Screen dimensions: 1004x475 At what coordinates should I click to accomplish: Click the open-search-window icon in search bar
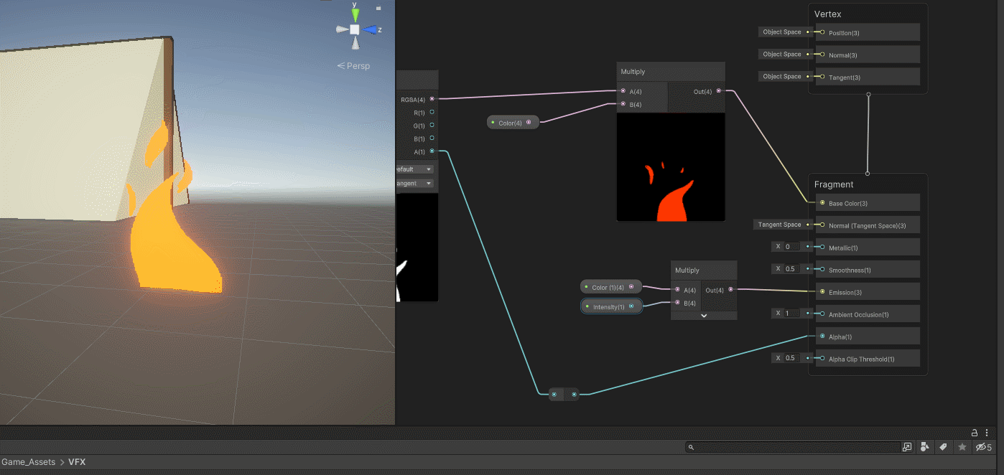click(x=906, y=447)
